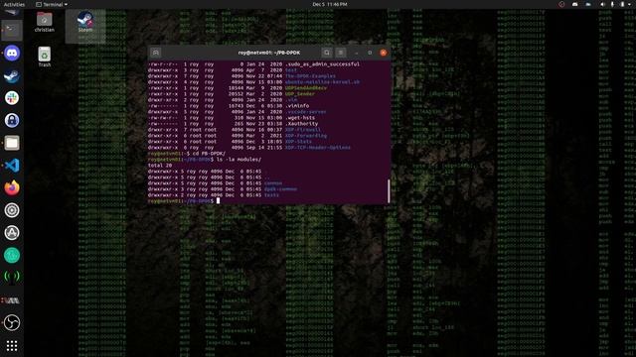Open the gear-ring settings app in dock
Screen dimensions: 636x357
tap(12, 210)
